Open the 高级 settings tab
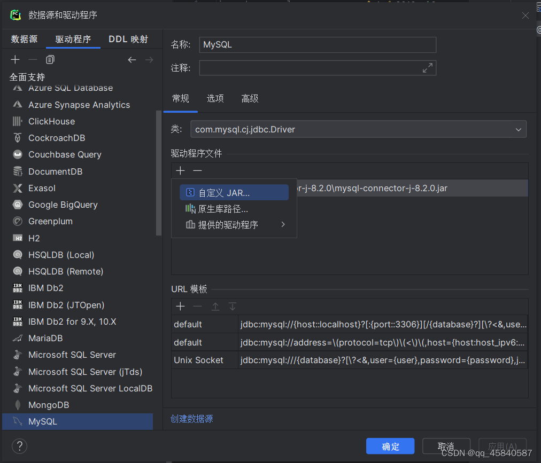541x463 pixels. [x=250, y=99]
